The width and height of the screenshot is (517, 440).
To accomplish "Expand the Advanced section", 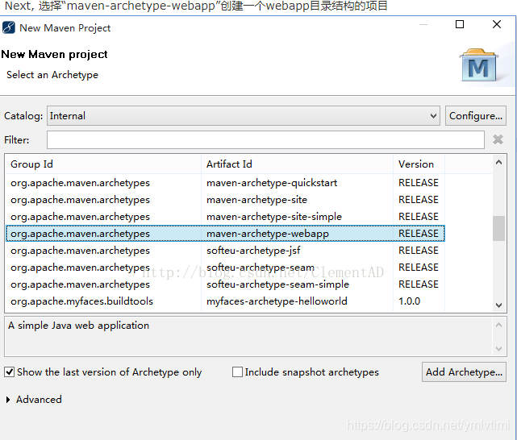I will coord(8,400).
